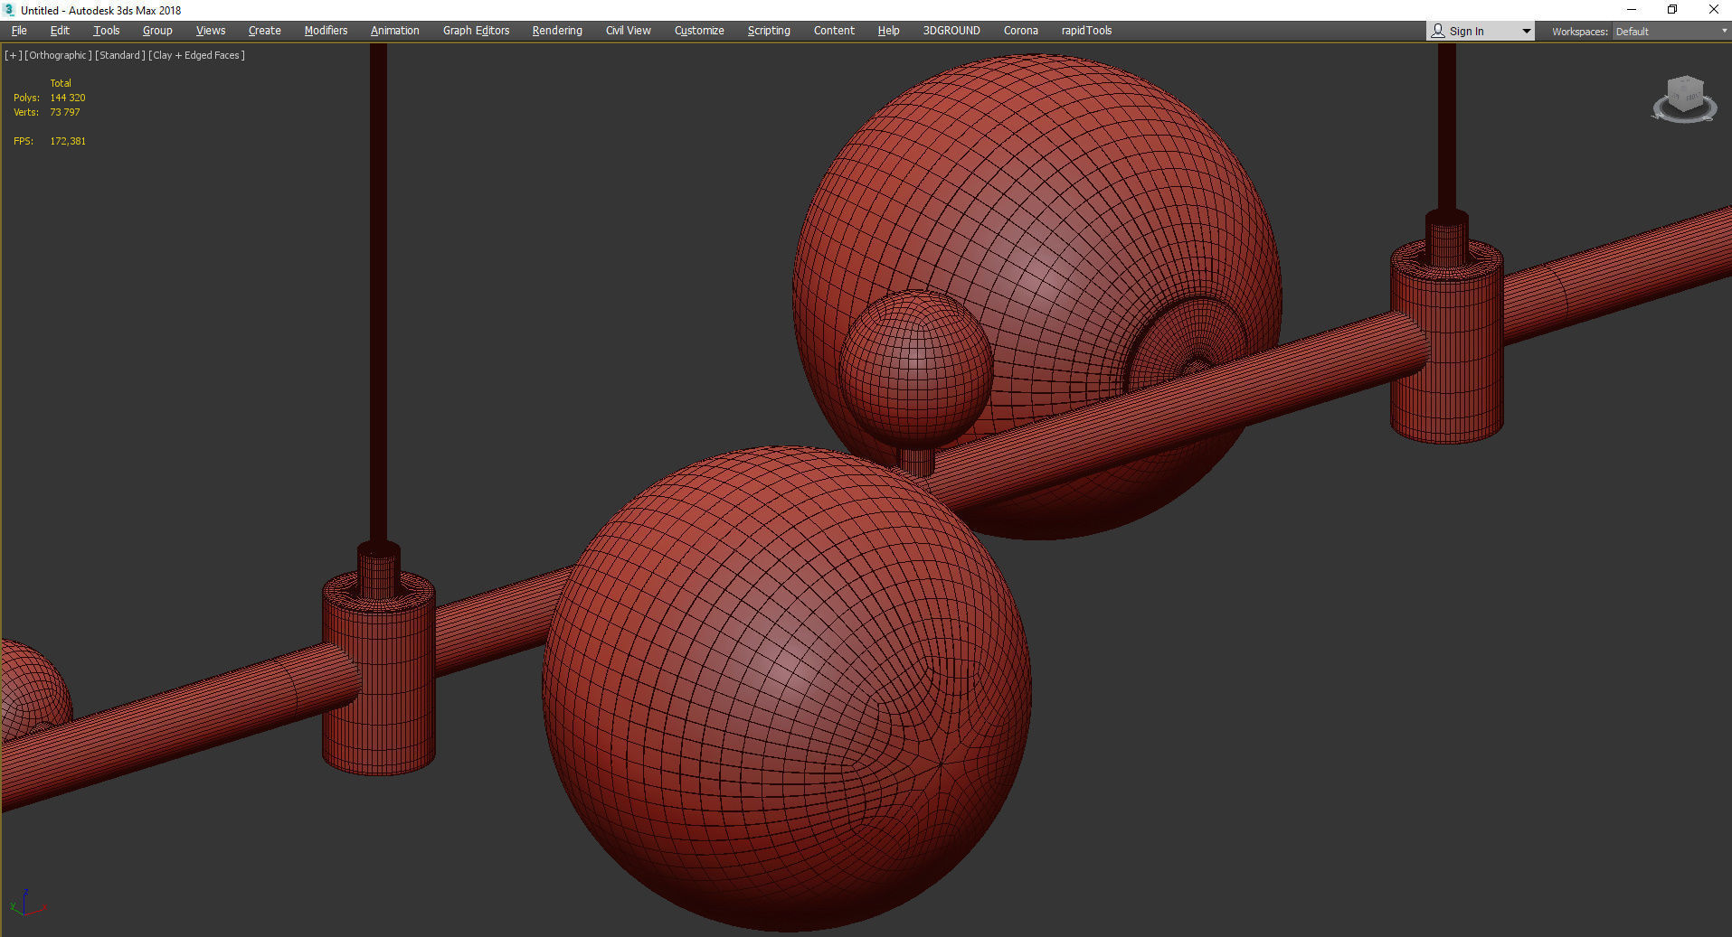Open the Content menu

[834, 31]
